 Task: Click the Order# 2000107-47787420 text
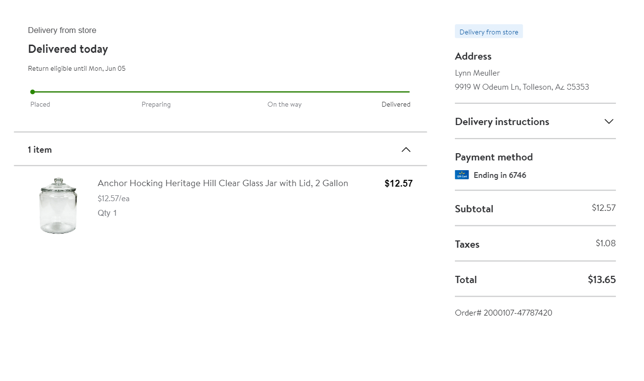(503, 313)
